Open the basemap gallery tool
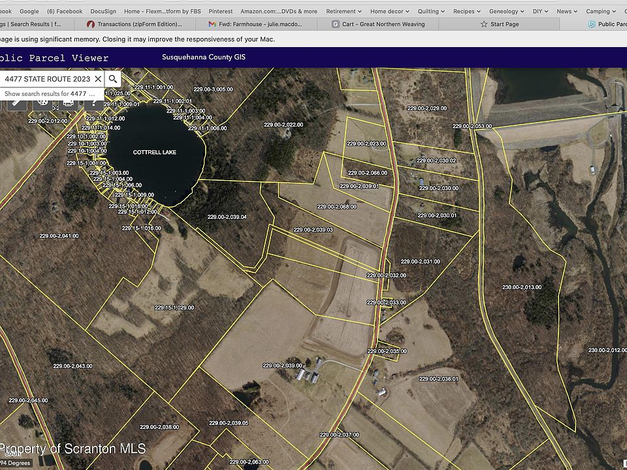 click(43, 102)
